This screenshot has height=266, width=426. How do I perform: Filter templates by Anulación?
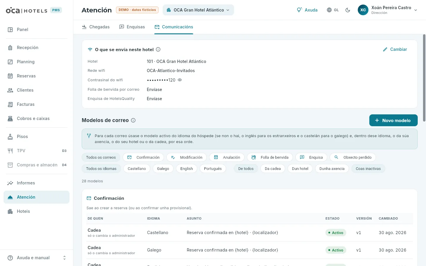[227, 157]
